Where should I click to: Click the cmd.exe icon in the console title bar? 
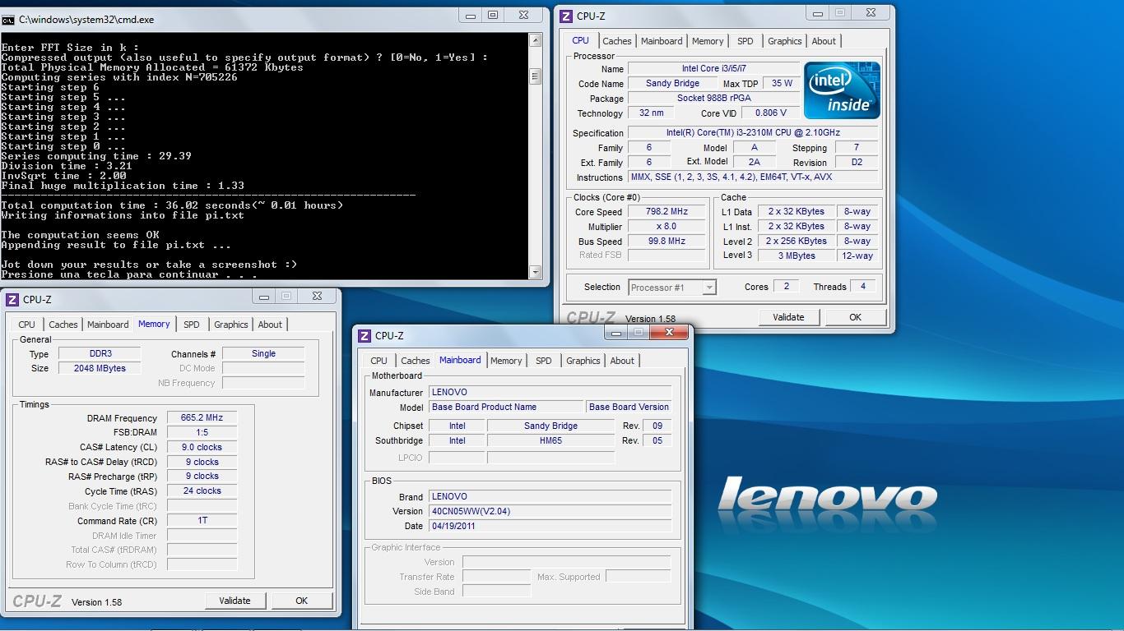tap(8, 19)
